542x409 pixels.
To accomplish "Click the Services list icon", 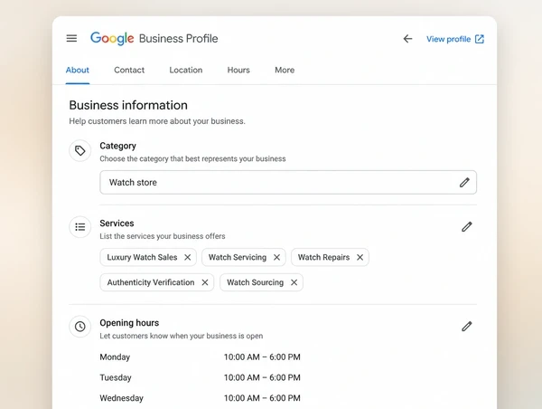I will point(80,227).
